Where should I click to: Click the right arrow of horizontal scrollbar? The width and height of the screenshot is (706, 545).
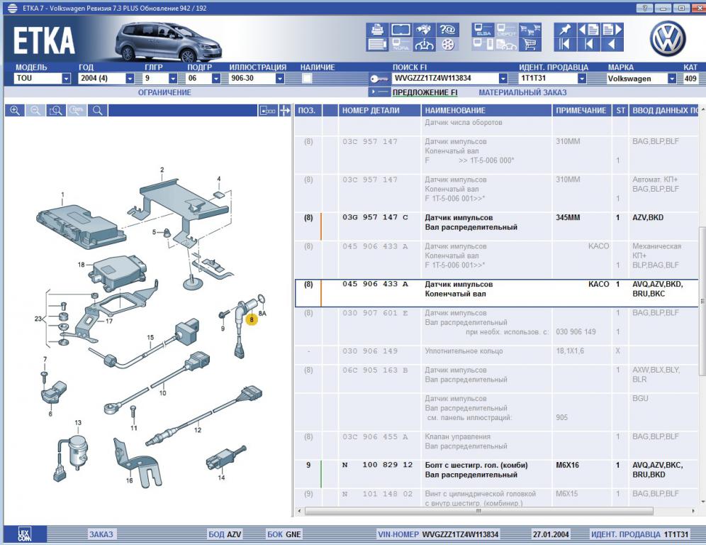(693, 511)
